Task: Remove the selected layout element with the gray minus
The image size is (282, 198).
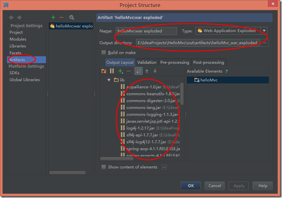Action: click(x=128, y=71)
